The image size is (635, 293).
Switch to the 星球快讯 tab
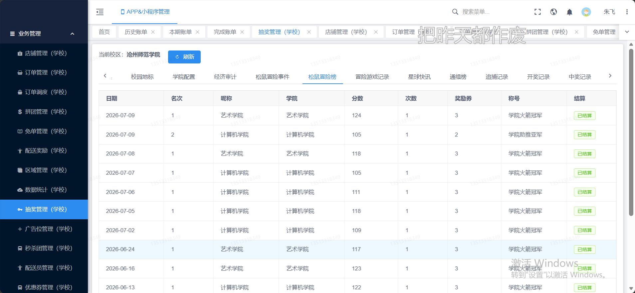(419, 77)
